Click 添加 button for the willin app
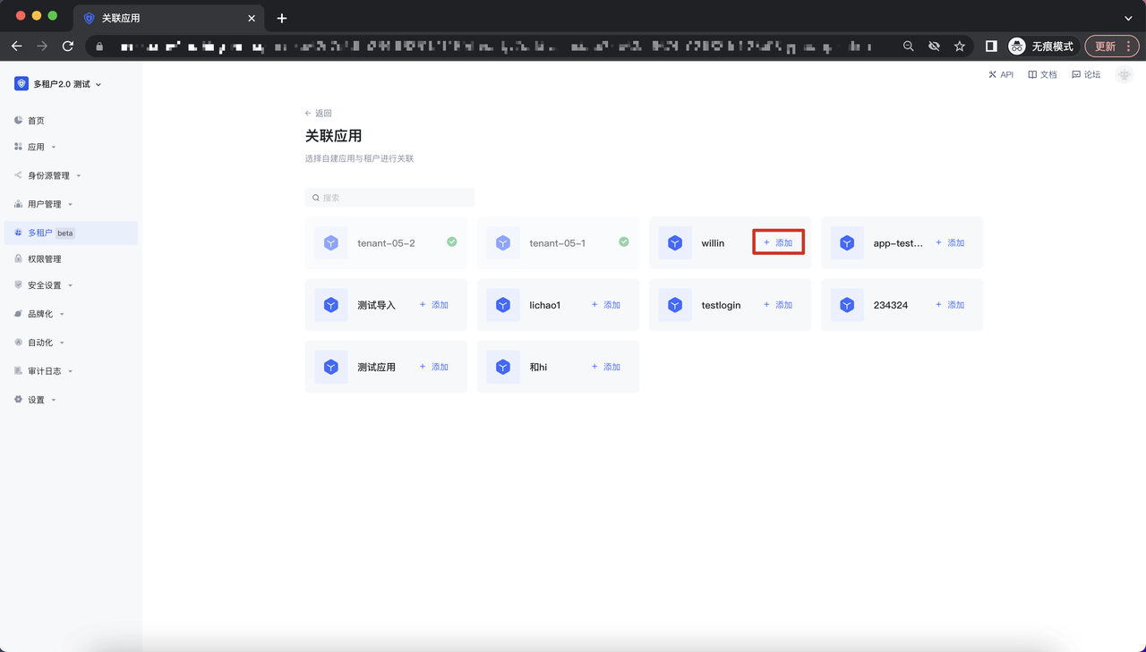Image resolution: width=1146 pixels, height=652 pixels. [778, 243]
